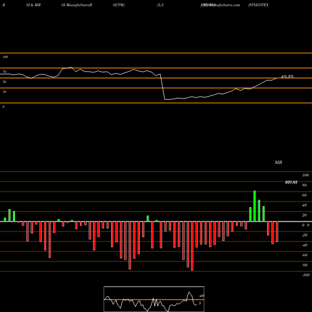The height and width of the screenshot is (312, 312).
Task: Click the SI & MR header label
Action: pos(33,5)
